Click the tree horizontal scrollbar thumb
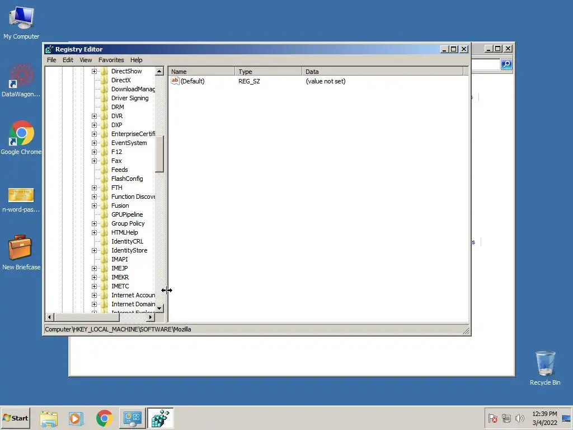This screenshot has width=573, height=430. point(87,317)
